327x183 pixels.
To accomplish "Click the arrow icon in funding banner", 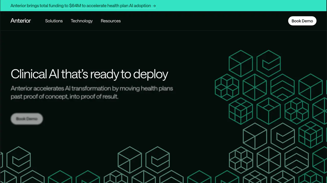I will [x=154, y=6].
